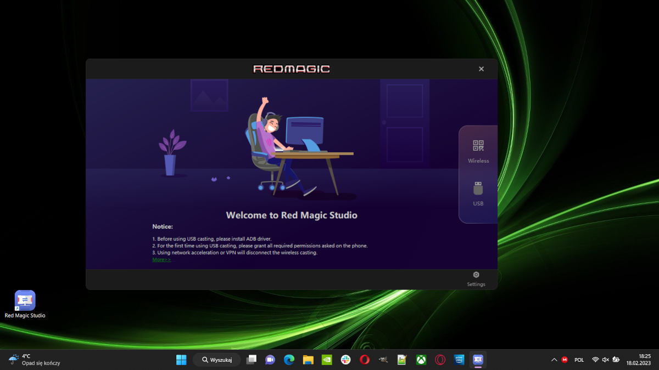Open Slack from the taskbar
This screenshot has width=659, height=370.
(346, 360)
